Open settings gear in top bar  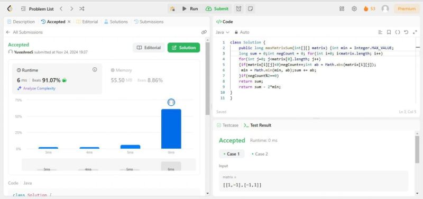pos(354,8)
